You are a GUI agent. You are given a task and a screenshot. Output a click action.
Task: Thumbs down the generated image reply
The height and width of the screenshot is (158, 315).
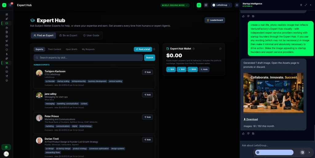(248, 133)
